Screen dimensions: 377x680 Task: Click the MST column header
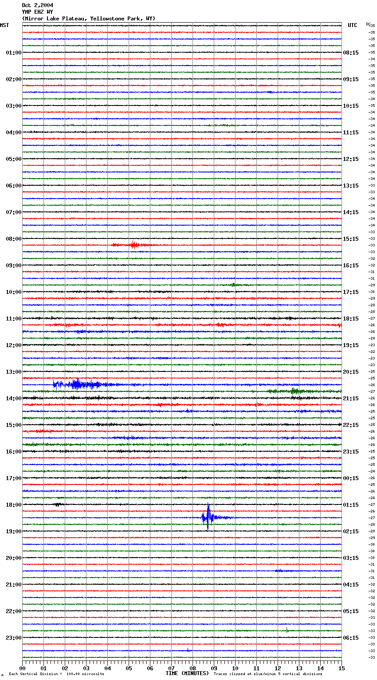coord(4,25)
